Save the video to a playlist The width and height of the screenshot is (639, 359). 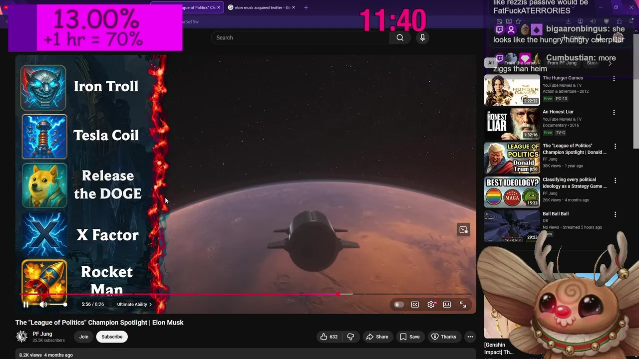(410, 337)
